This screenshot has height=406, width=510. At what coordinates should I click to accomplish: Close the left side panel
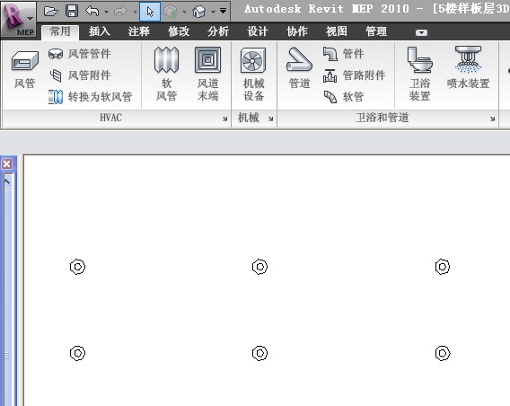pyautogui.click(x=7, y=164)
